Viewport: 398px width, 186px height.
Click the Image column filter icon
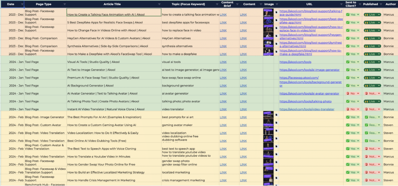pyautogui.click(x=277, y=4)
